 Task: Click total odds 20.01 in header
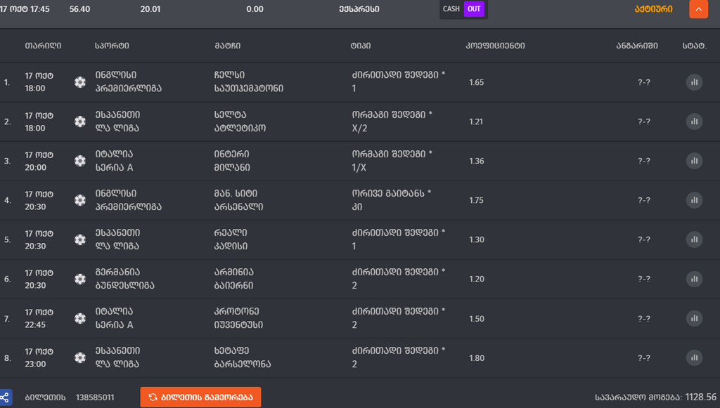point(150,9)
